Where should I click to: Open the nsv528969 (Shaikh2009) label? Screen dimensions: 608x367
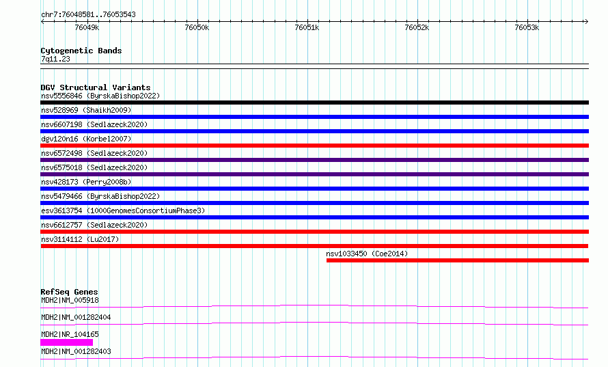tap(86, 110)
